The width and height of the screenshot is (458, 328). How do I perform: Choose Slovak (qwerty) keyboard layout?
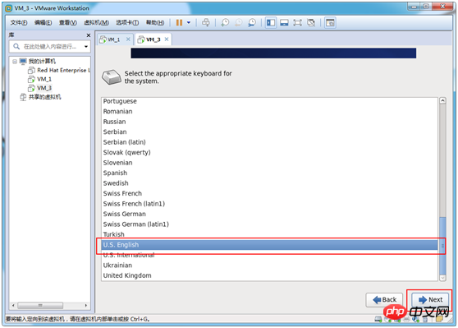coord(269,152)
